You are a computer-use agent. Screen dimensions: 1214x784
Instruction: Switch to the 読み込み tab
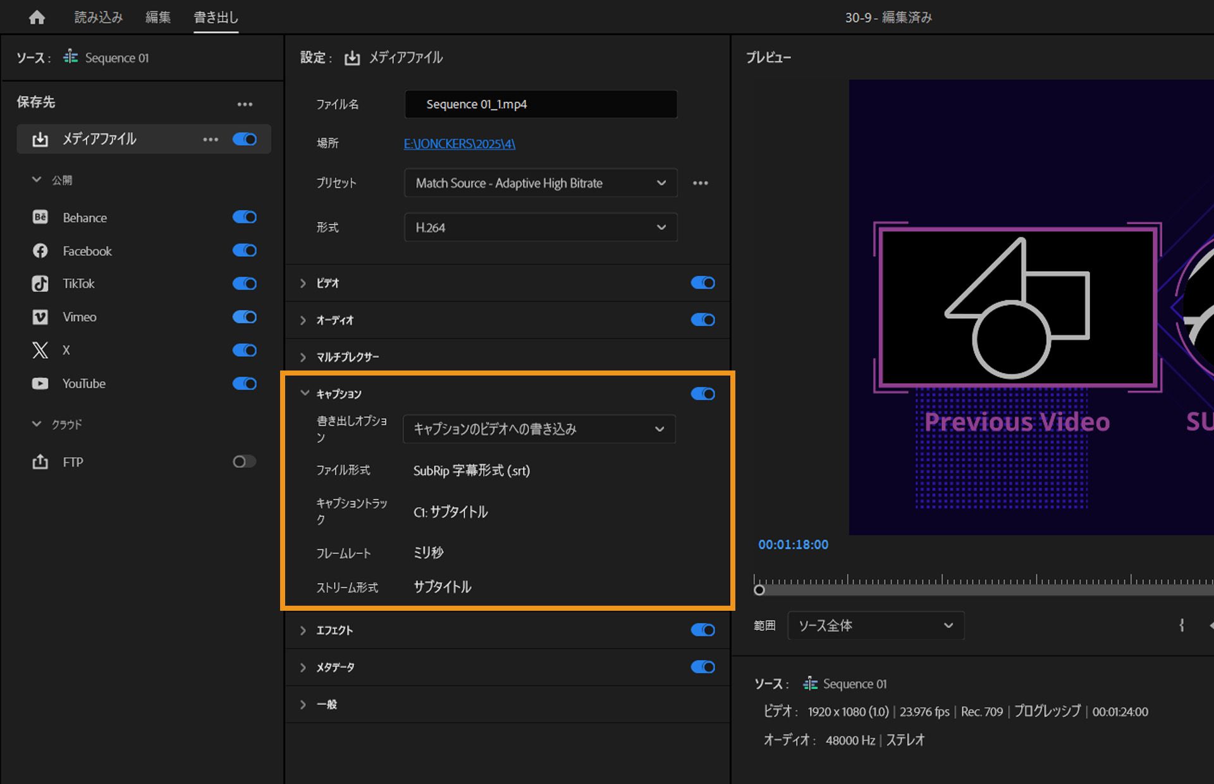pyautogui.click(x=99, y=17)
